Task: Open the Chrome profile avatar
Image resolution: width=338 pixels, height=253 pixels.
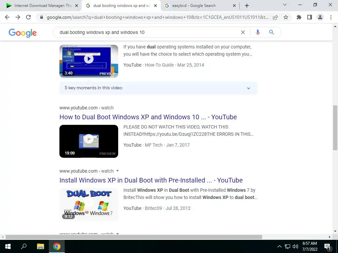Action: pyautogui.click(x=320, y=17)
